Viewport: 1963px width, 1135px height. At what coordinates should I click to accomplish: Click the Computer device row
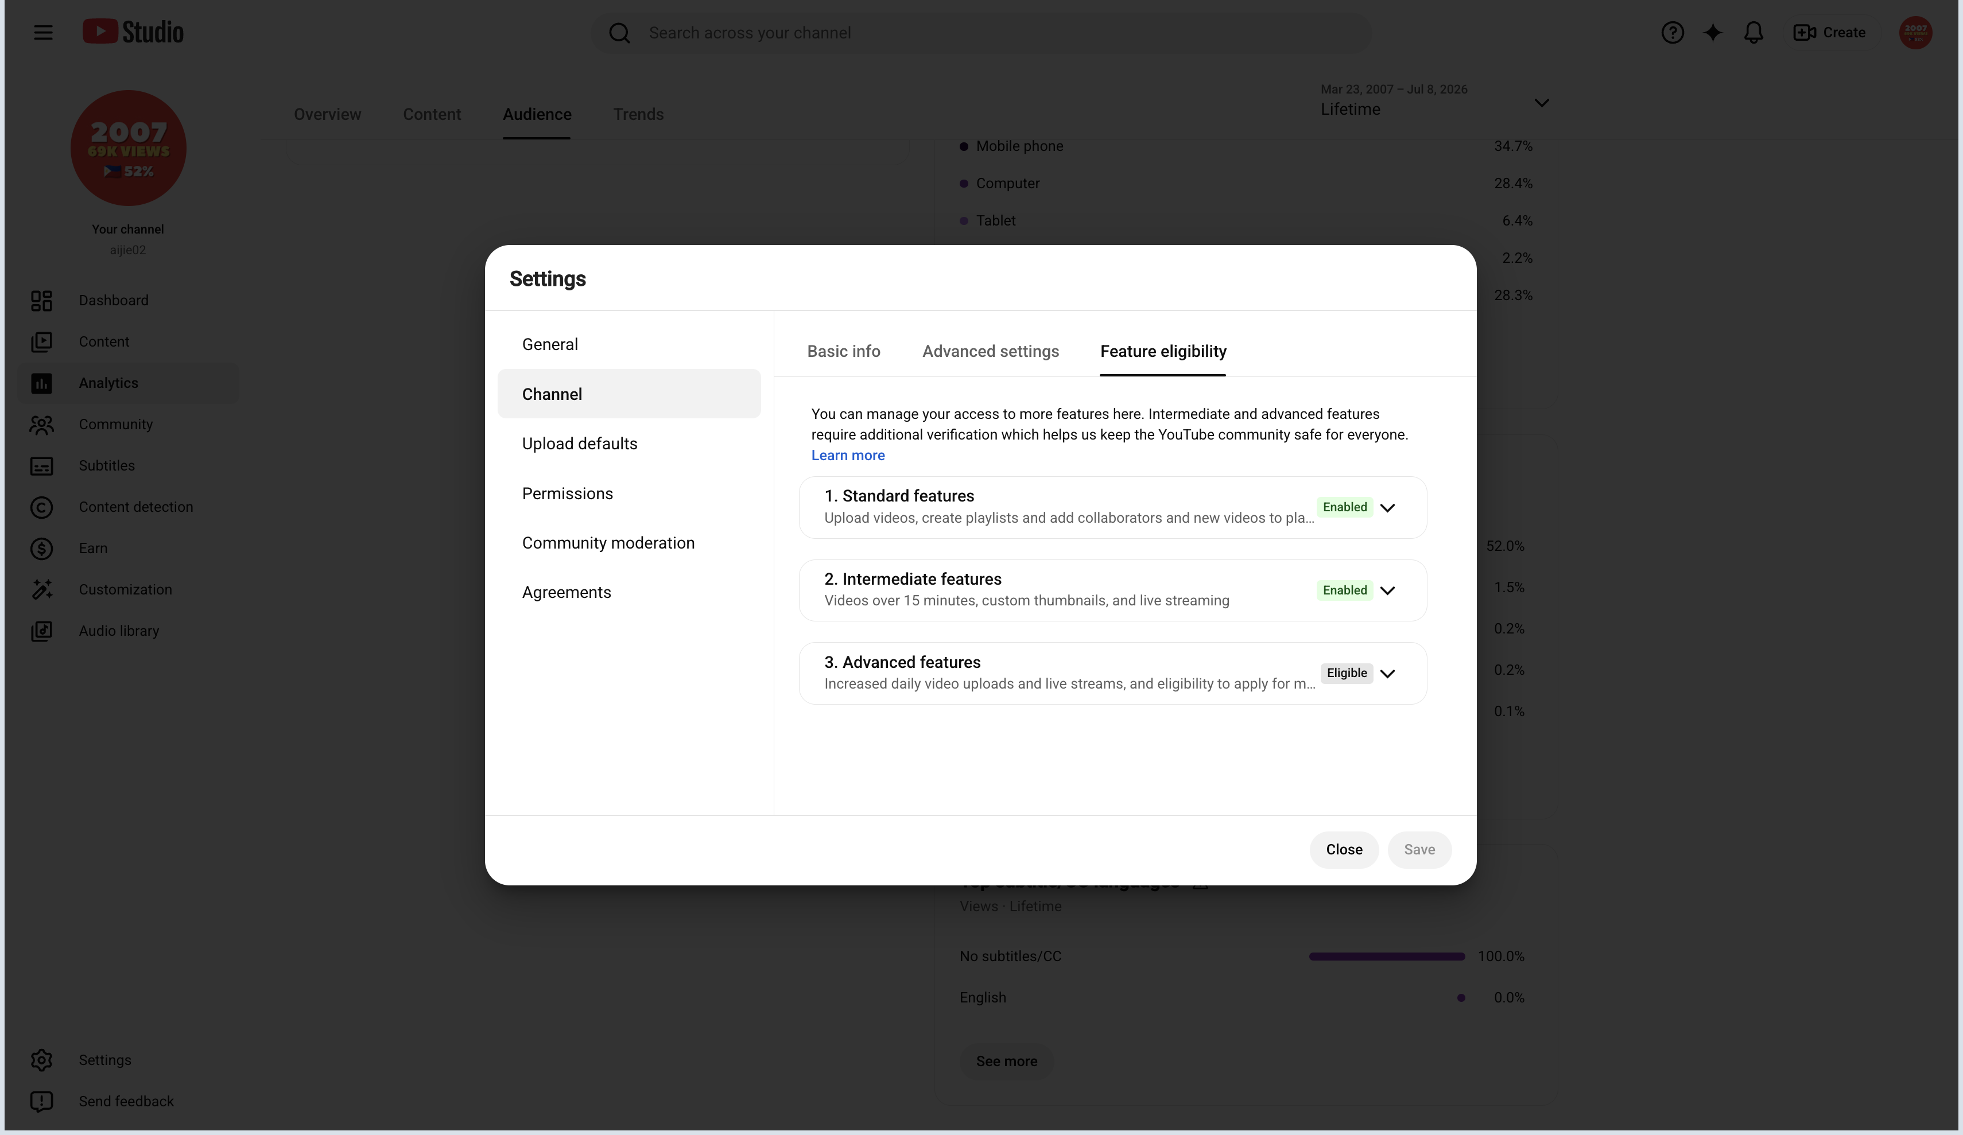pos(1246,183)
